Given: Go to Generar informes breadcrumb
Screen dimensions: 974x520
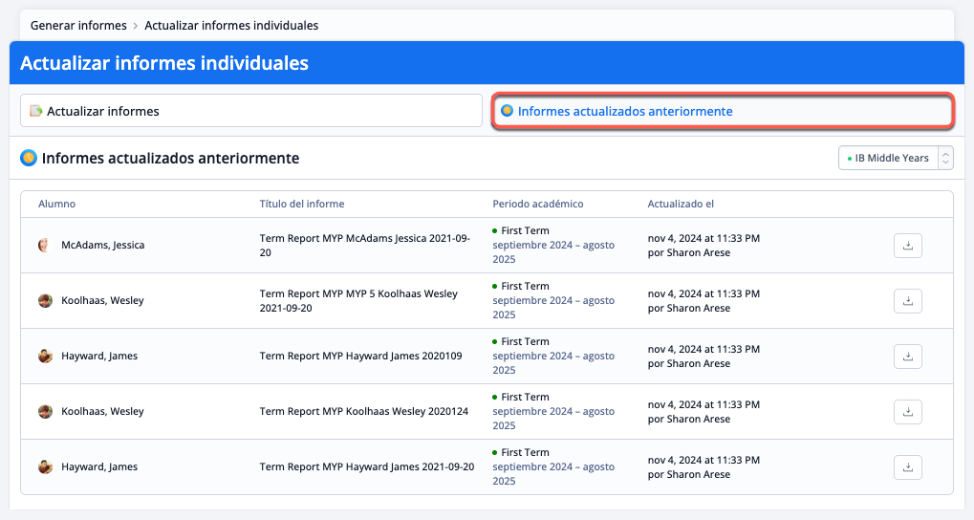Looking at the screenshot, I should click(77, 25).
